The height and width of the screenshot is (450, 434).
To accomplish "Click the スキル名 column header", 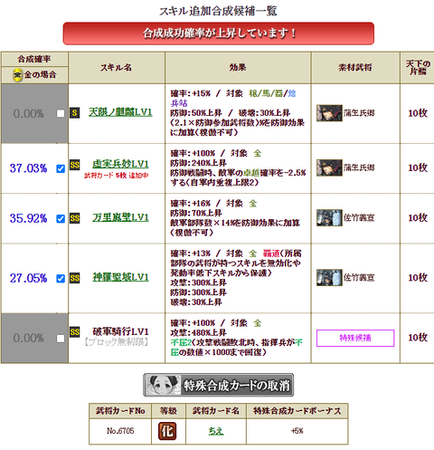I will pos(116,68).
